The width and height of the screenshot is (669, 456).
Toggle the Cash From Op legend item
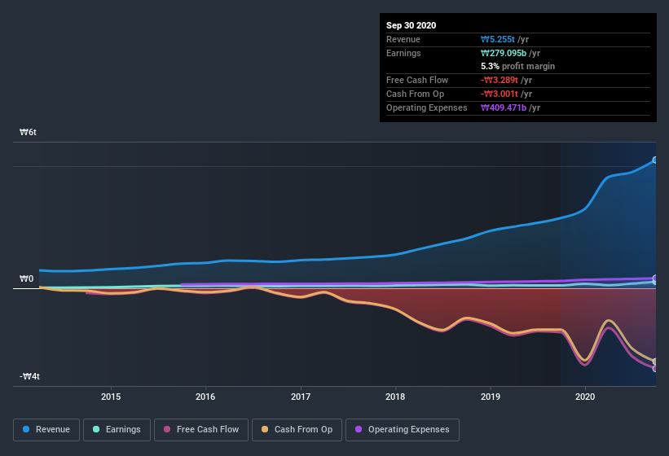point(296,429)
